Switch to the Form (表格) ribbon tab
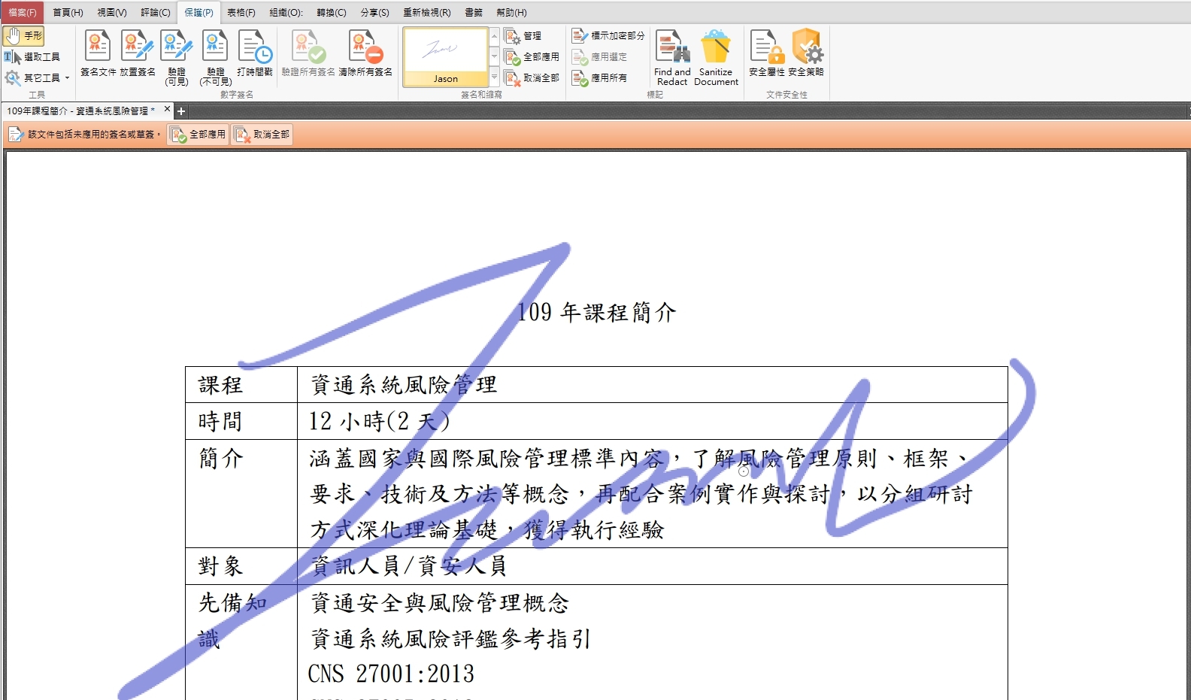1191x700 pixels. click(241, 12)
